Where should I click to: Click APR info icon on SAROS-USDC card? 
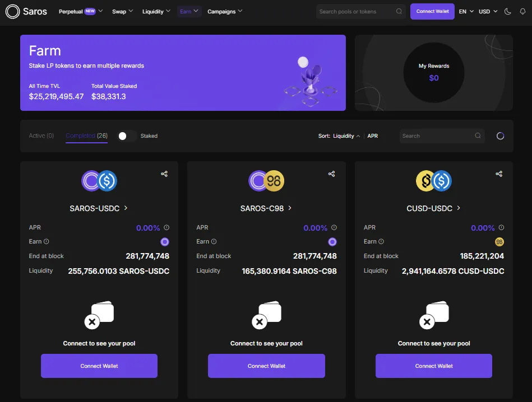coord(166,227)
